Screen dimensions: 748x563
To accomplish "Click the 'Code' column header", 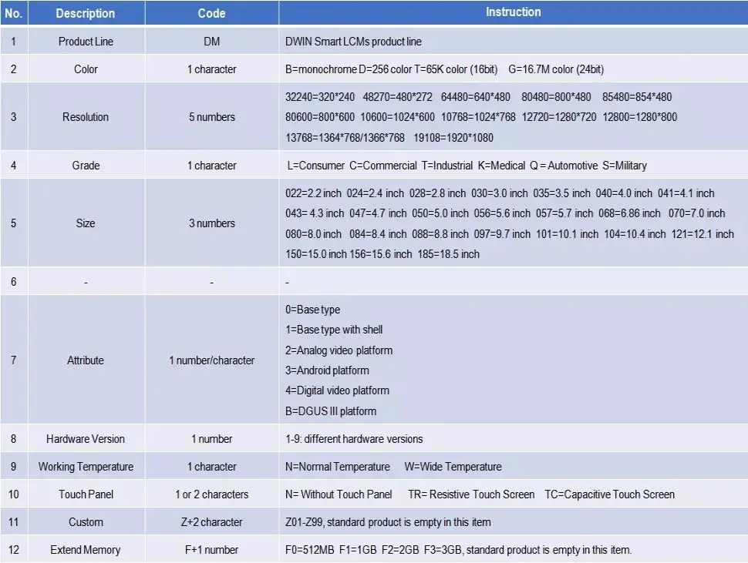I will point(212,13).
